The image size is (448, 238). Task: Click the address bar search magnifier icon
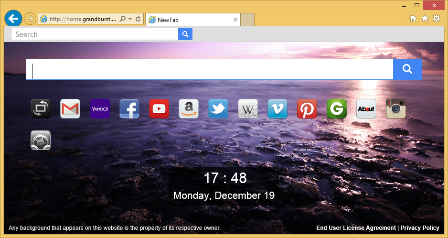pos(123,19)
